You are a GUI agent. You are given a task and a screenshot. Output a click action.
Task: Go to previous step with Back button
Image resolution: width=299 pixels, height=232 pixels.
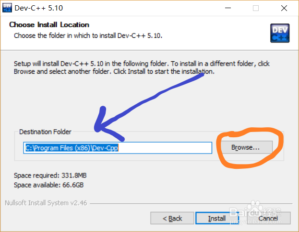click(172, 218)
